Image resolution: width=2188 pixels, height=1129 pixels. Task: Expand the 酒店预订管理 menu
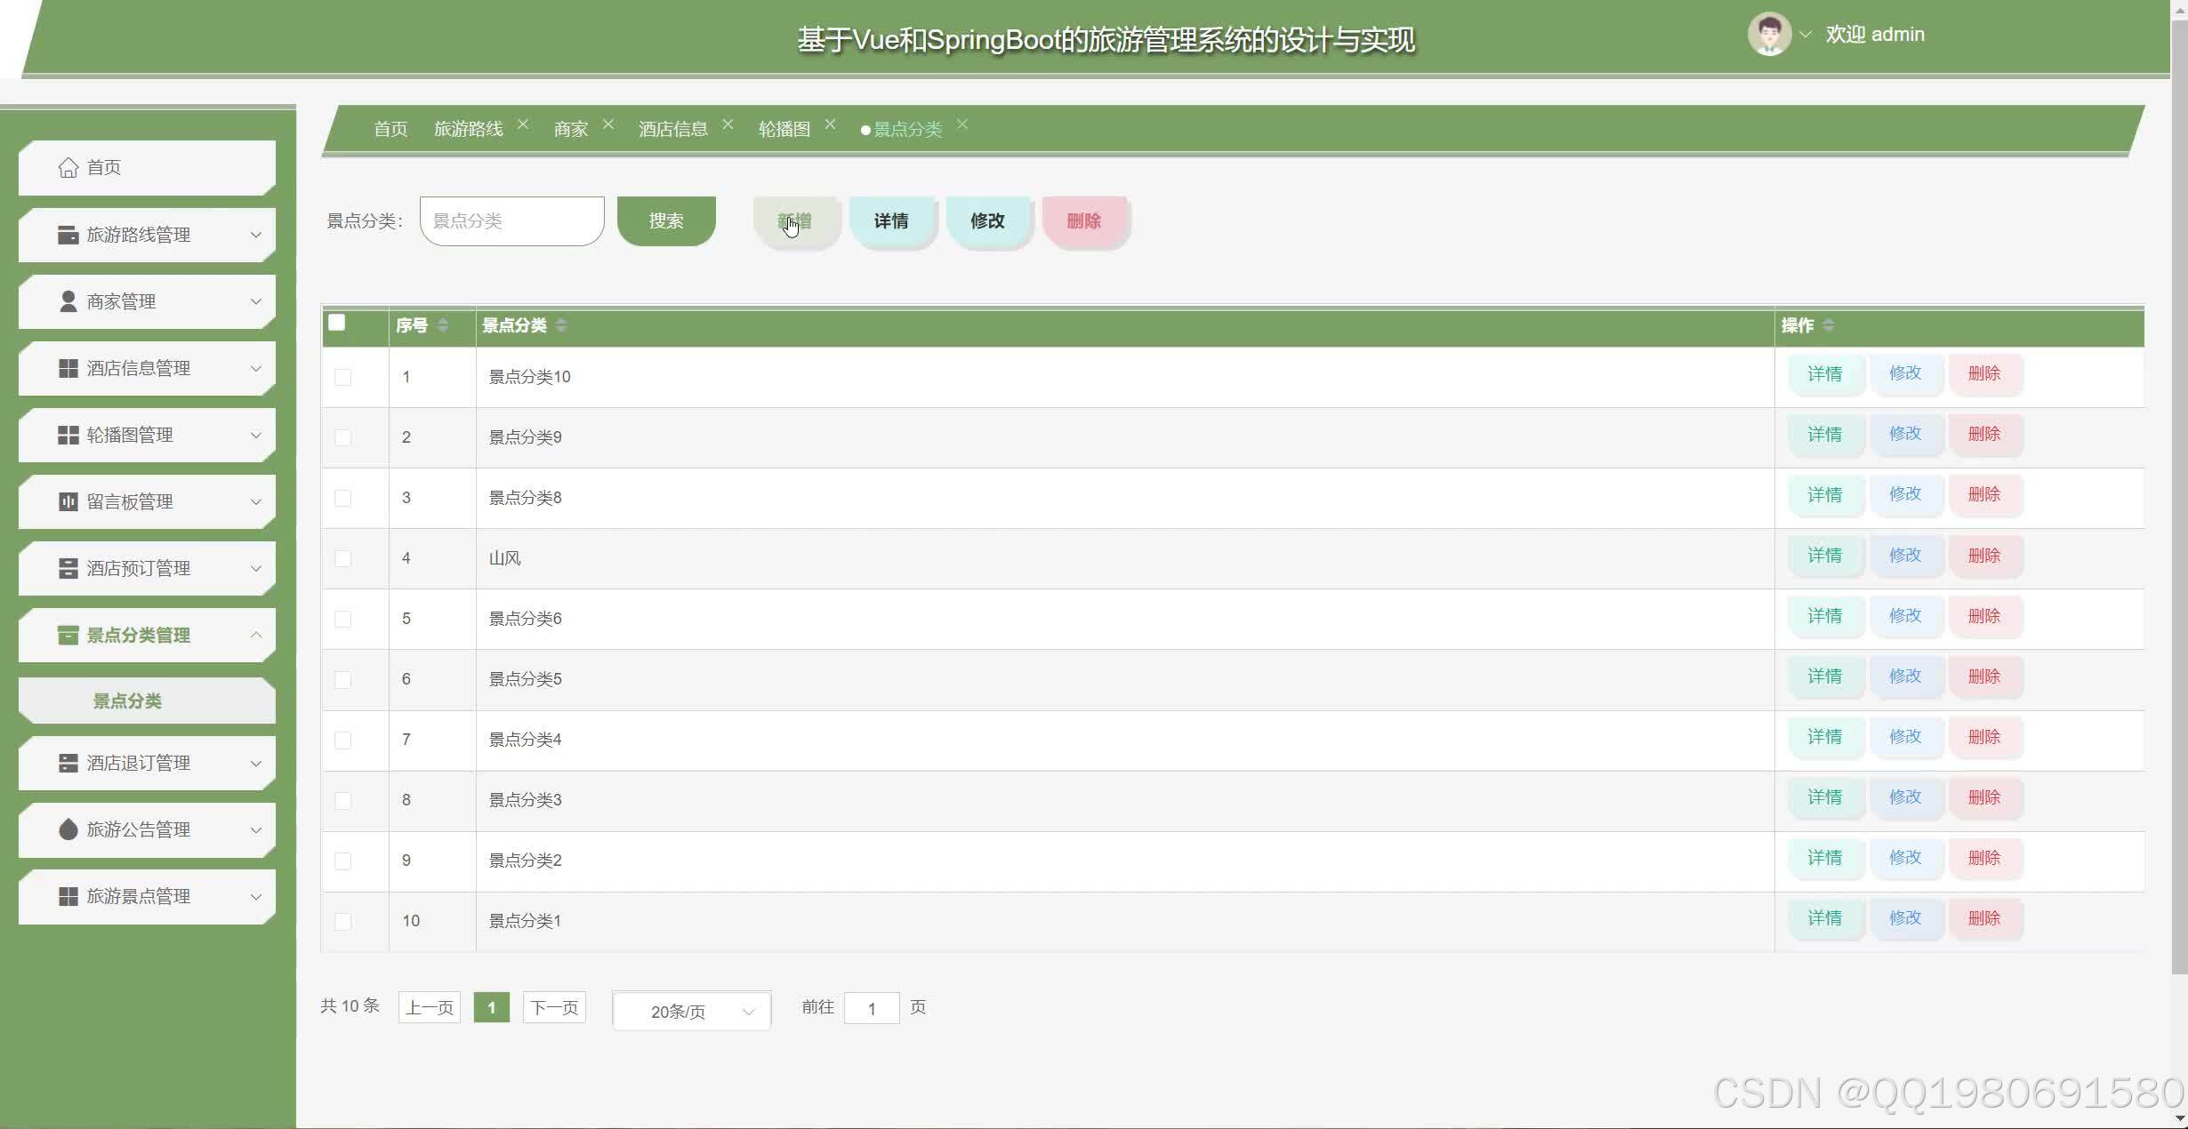tap(255, 568)
